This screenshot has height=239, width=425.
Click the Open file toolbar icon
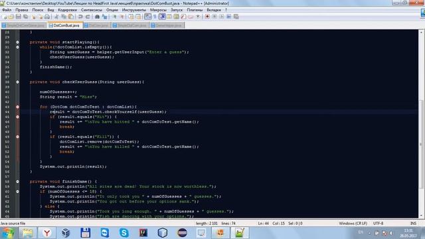[x=11, y=17]
